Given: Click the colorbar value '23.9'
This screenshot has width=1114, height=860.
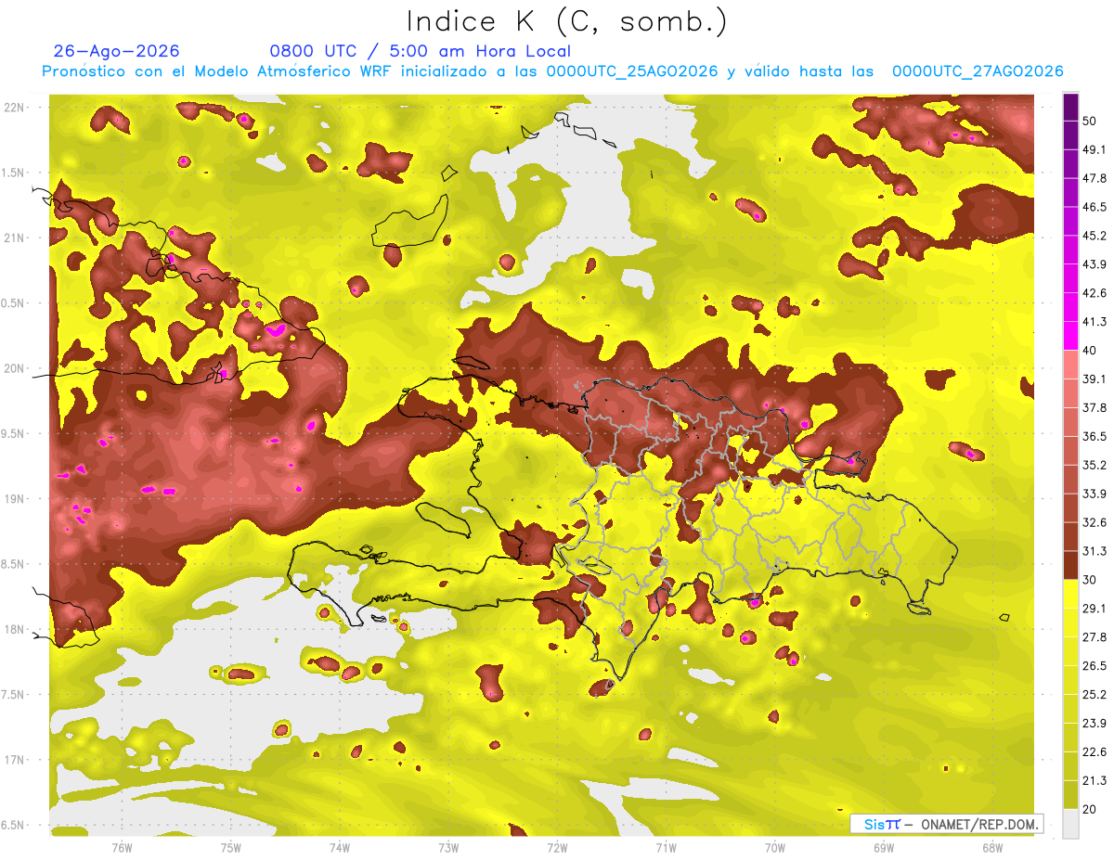Looking at the screenshot, I should click(x=1095, y=724).
